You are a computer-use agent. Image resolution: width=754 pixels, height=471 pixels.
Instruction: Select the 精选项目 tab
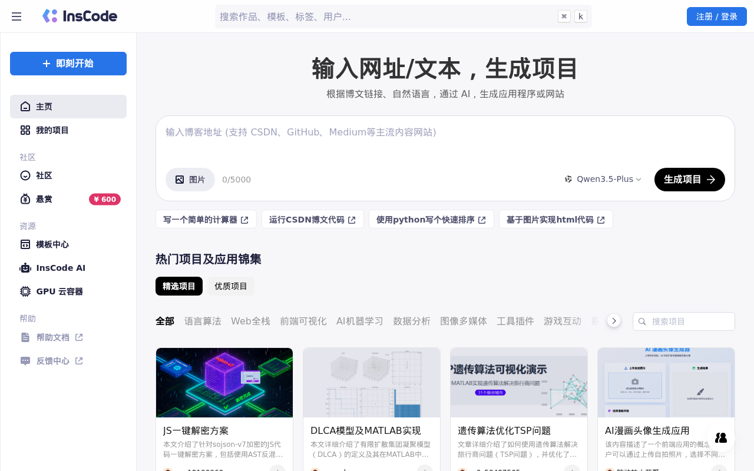(179, 286)
